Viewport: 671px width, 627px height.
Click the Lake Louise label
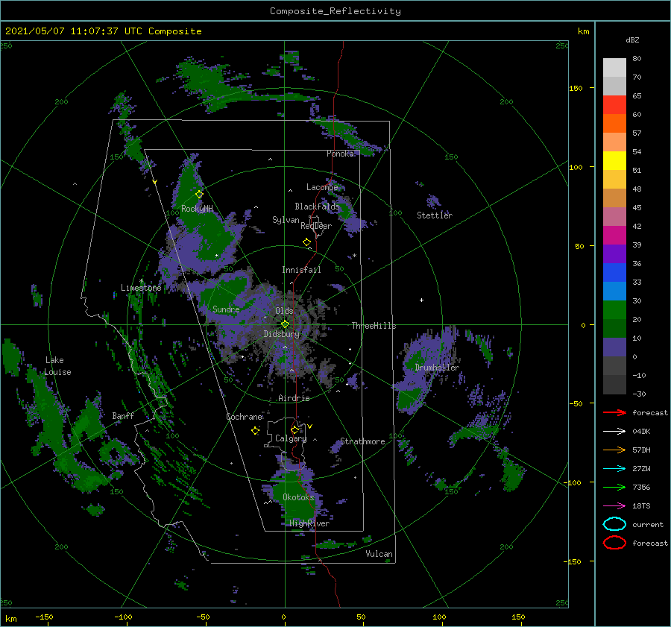pyautogui.click(x=57, y=366)
